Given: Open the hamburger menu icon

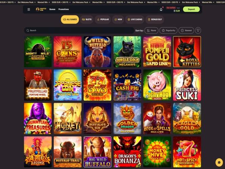Looking at the screenshot, I should click(x=29, y=9).
